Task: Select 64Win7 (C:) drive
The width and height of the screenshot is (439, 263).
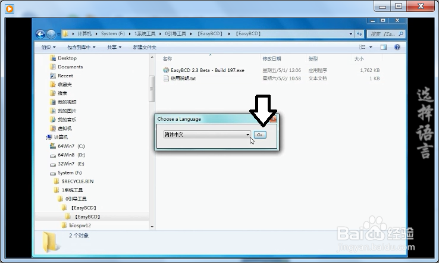Action: tap(71, 146)
